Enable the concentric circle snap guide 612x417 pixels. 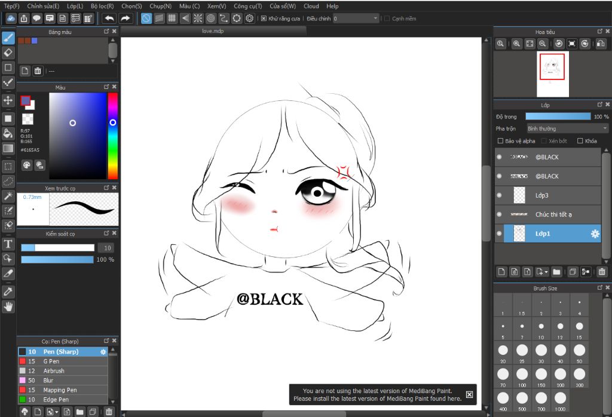[x=211, y=19]
